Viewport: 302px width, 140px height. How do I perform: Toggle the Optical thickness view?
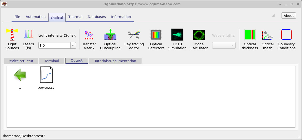[250, 39]
